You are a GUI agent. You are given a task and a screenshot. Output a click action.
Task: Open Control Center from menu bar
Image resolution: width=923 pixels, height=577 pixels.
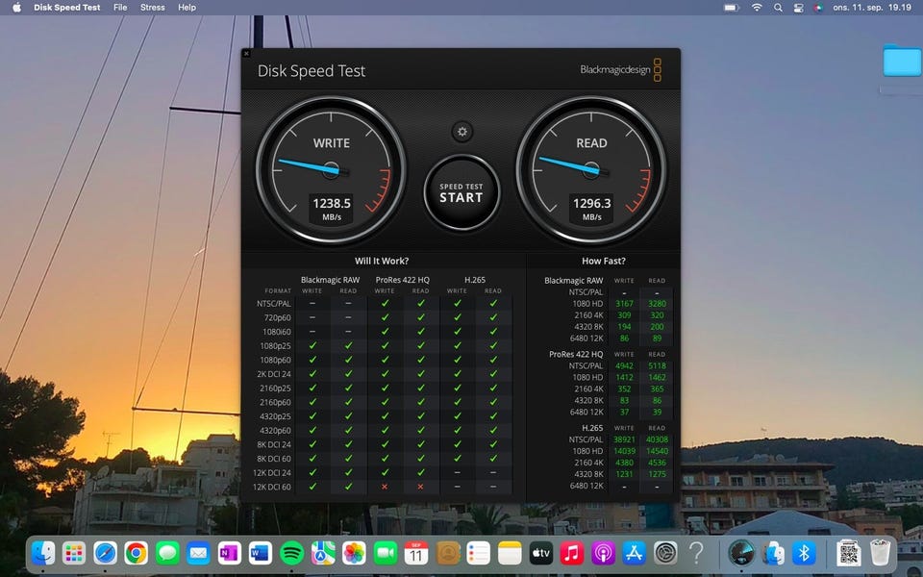tap(798, 7)
